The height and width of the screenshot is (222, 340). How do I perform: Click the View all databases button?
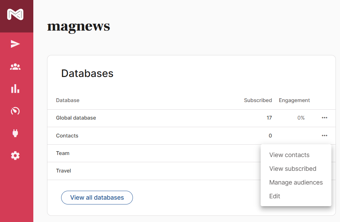(97, 198)
